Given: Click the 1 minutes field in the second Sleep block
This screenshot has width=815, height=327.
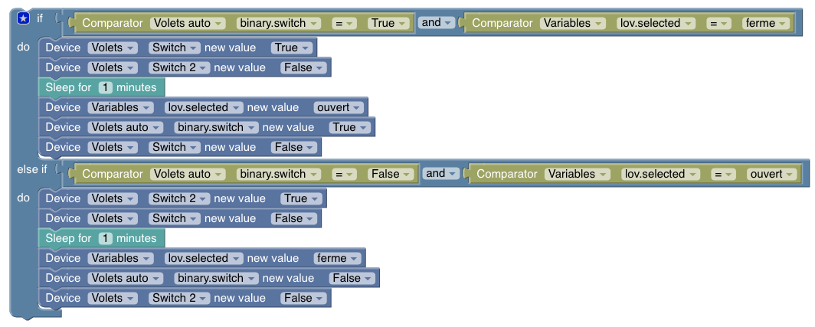Looking at the screenshot, I should 106,238.
